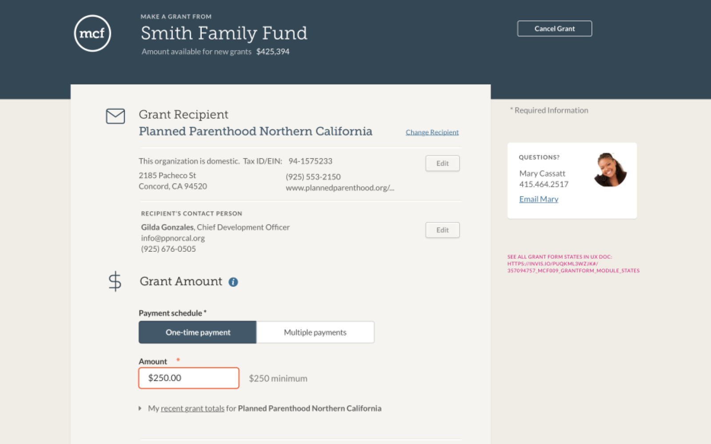The height and width of the screenshot is (444, 711).
Task: Open the Grant Amount info tooltip icon
Action: coord(233,282)
